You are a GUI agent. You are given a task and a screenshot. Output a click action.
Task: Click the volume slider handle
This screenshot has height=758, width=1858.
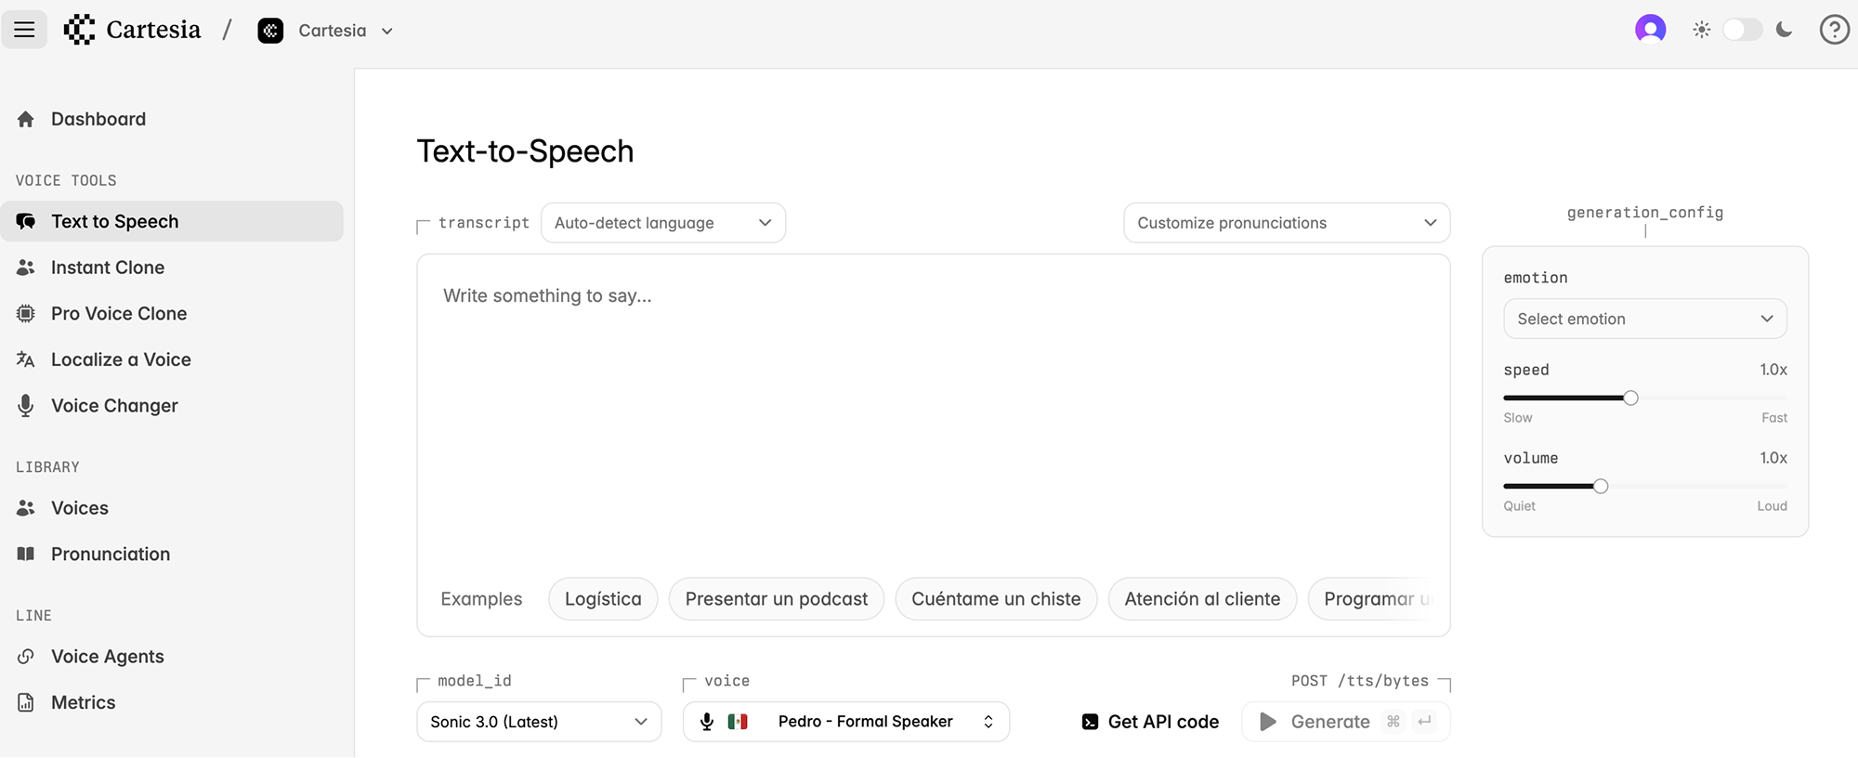pyautogui.click(x=1601, y=486)
